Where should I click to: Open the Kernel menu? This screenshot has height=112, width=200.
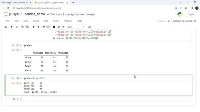tap(56, 21)
